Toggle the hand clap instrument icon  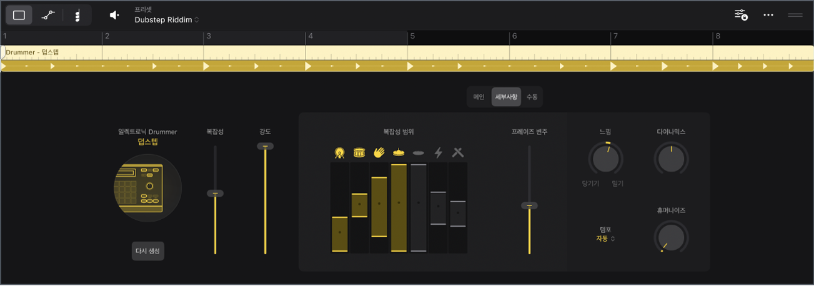pos(379,152)
